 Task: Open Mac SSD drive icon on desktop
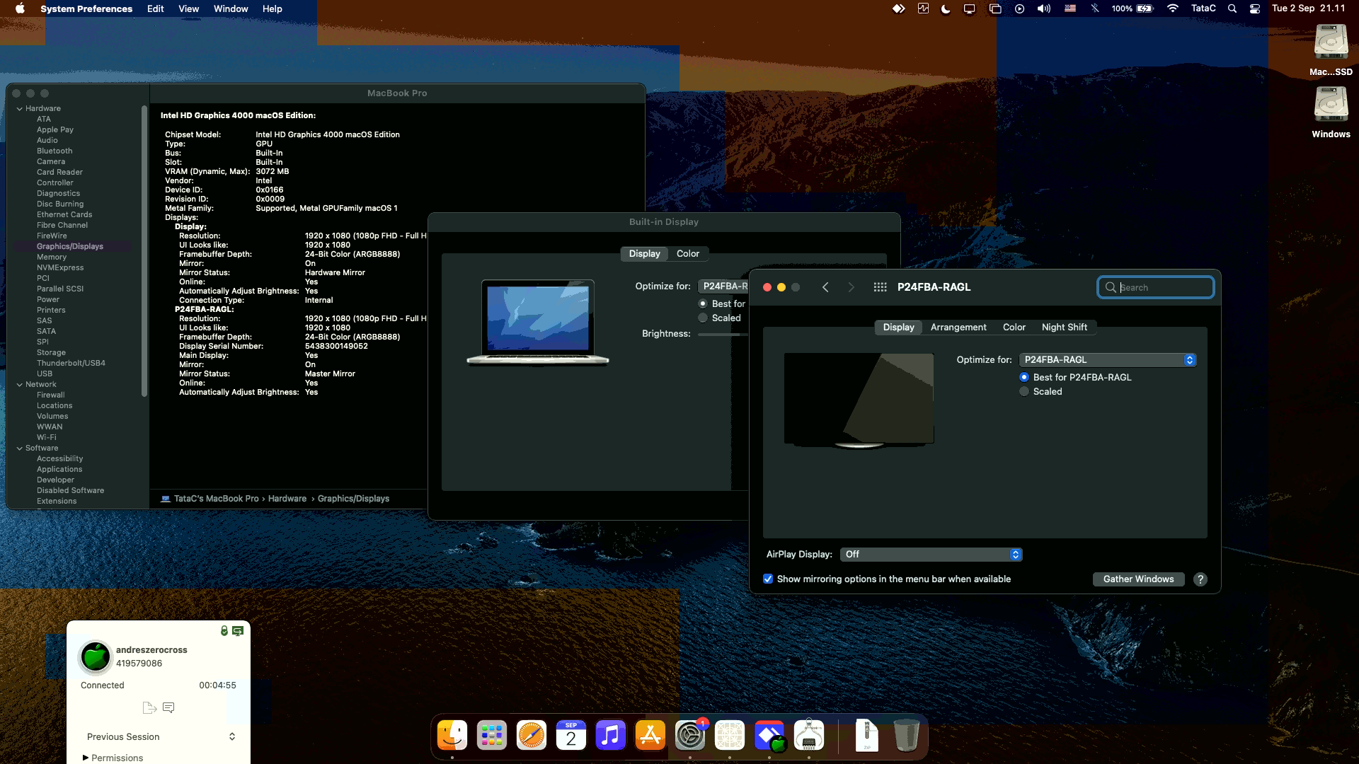tap(1331, 44)
